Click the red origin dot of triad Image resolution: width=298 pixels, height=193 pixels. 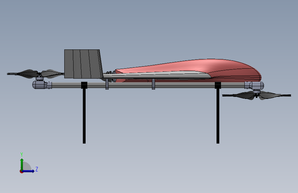point(21,171)
